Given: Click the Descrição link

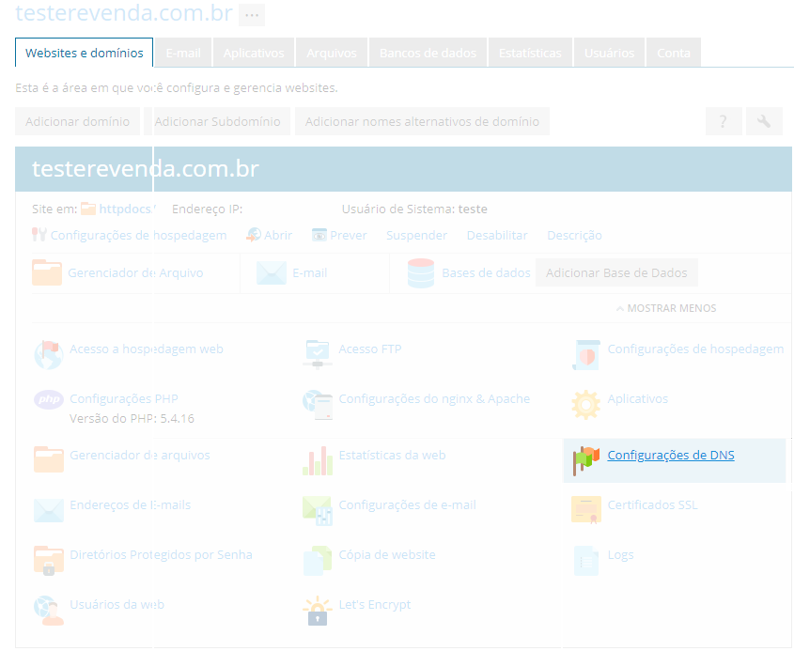Looking at the screenshot, I should pyautogui.click(x=575, y=236).
